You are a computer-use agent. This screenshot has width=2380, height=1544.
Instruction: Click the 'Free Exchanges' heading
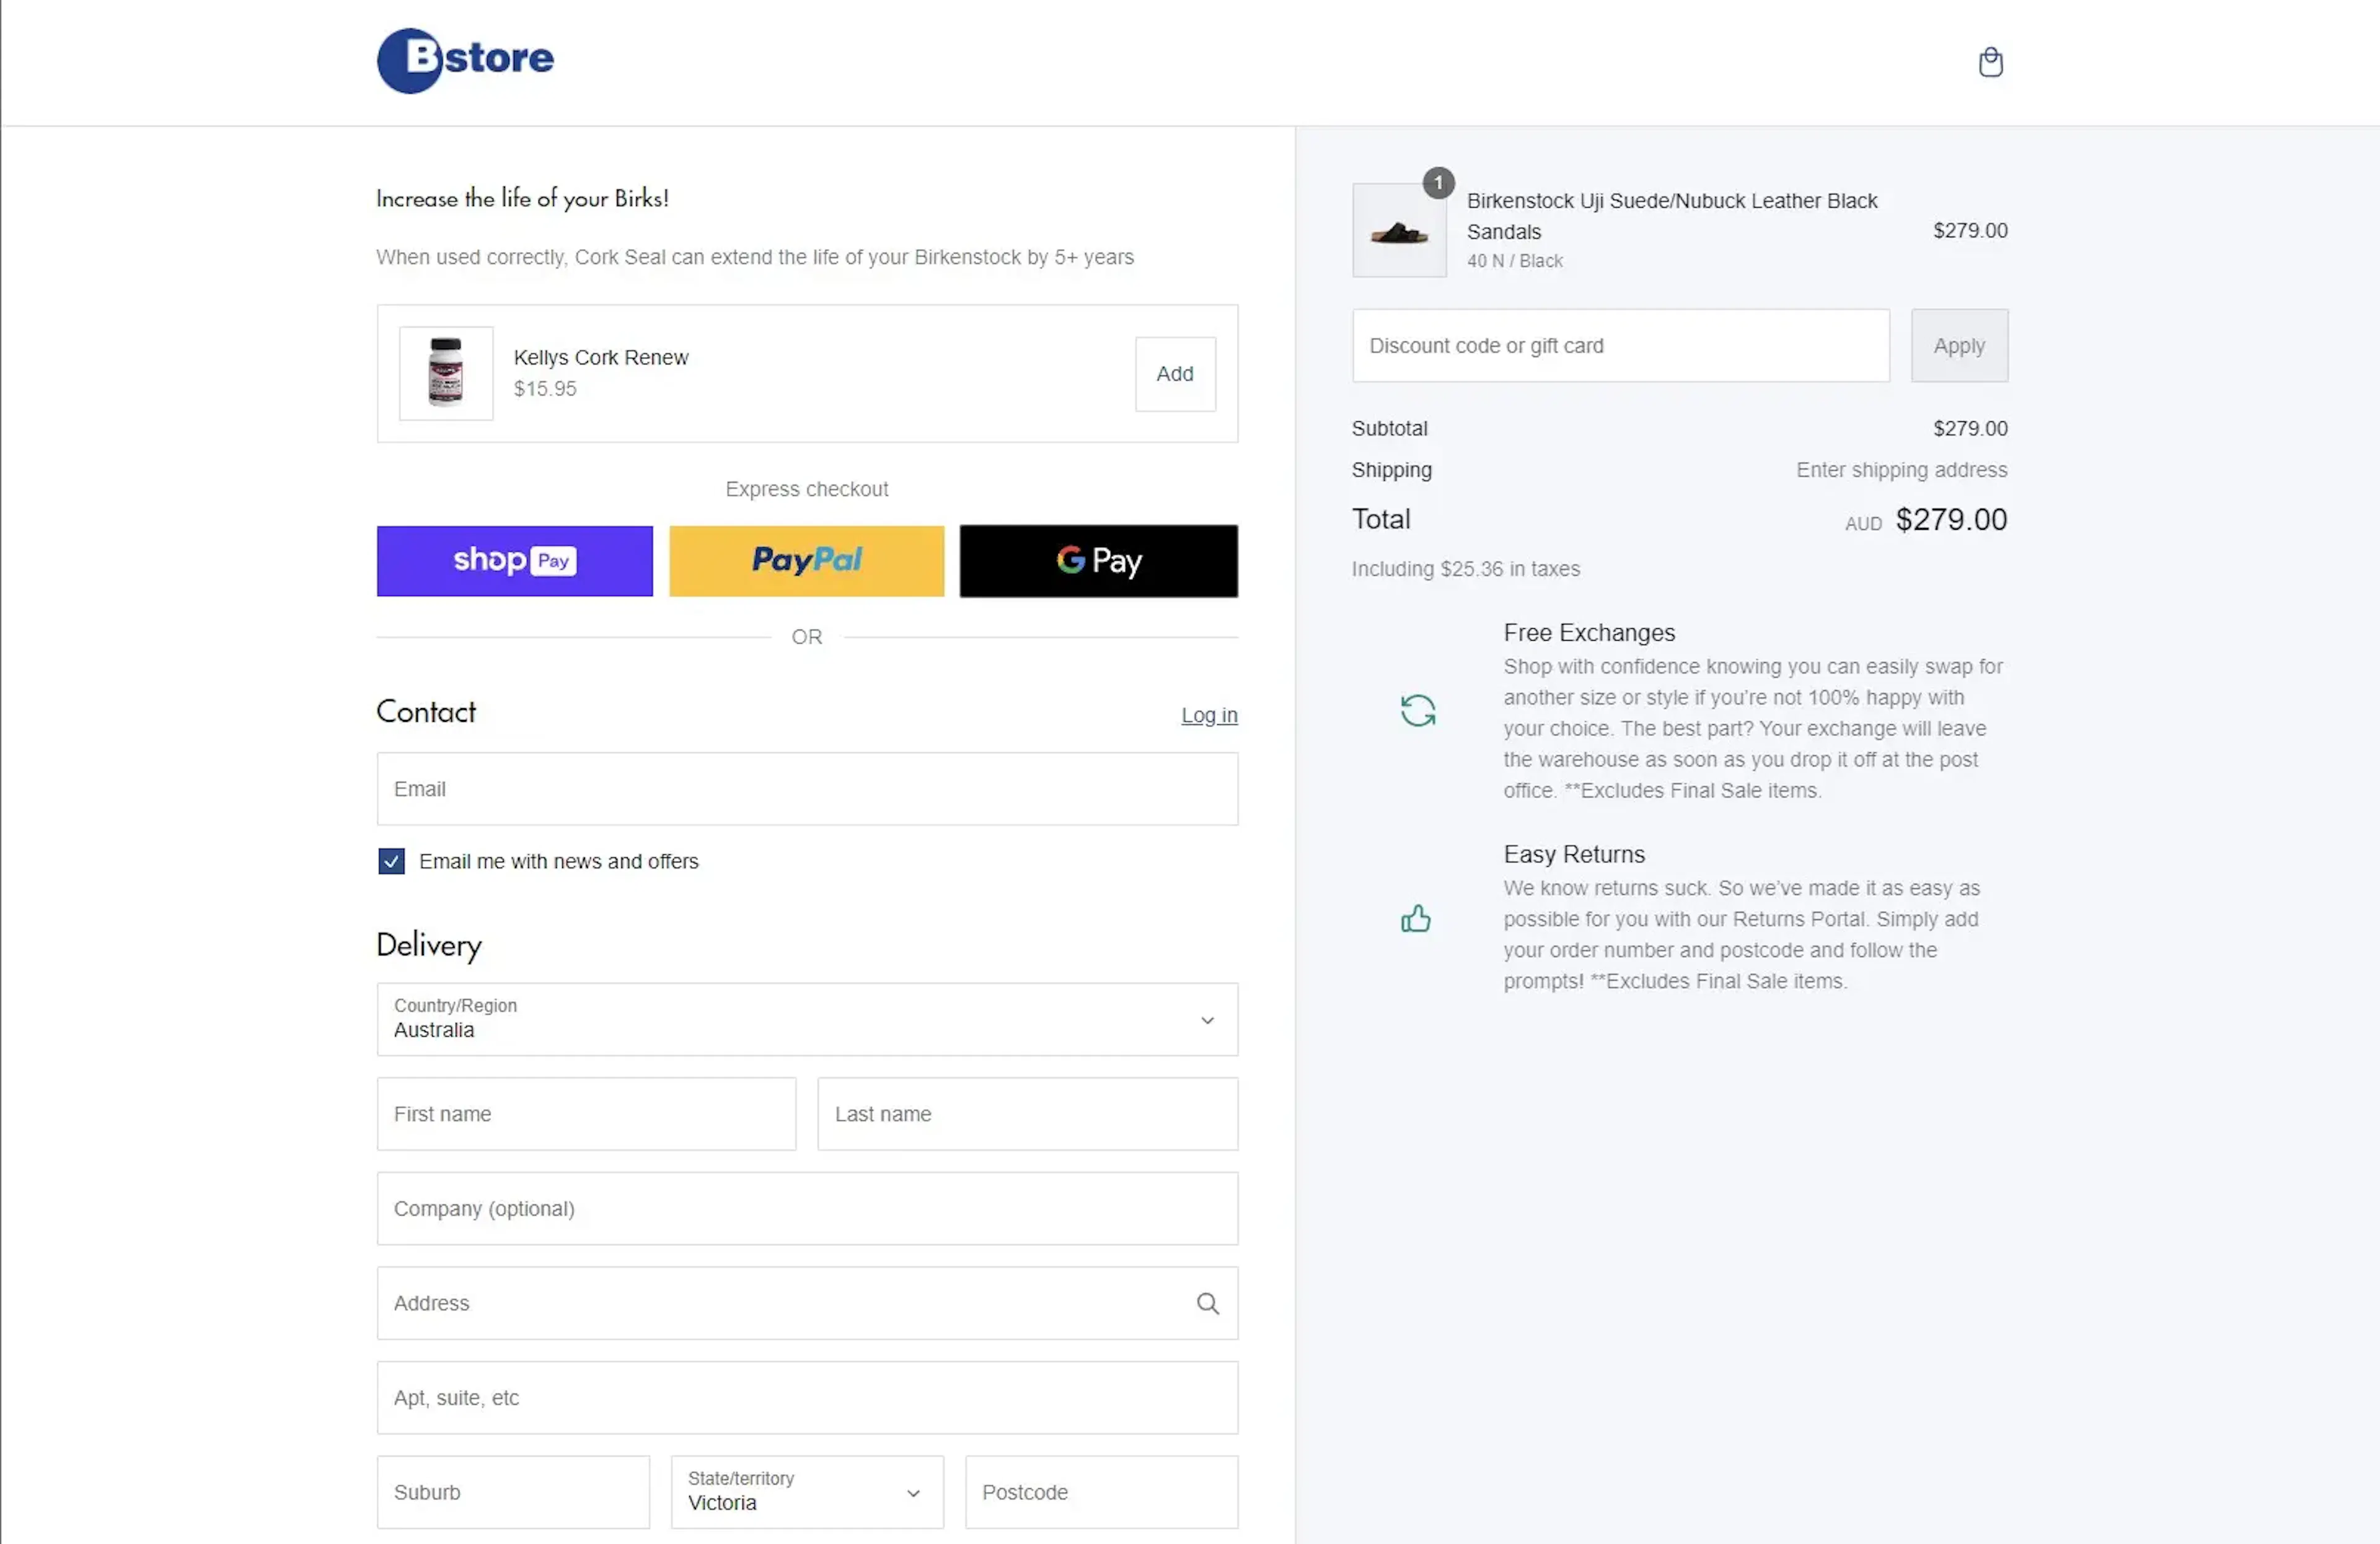pyautogui.click(x=1589, y=633)
